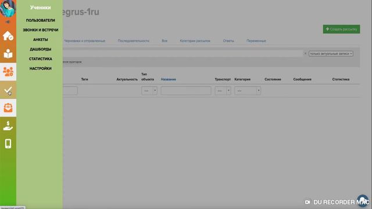Click the plus icon on Создать рассылку
372x209 pixels.
coord(327,29)
